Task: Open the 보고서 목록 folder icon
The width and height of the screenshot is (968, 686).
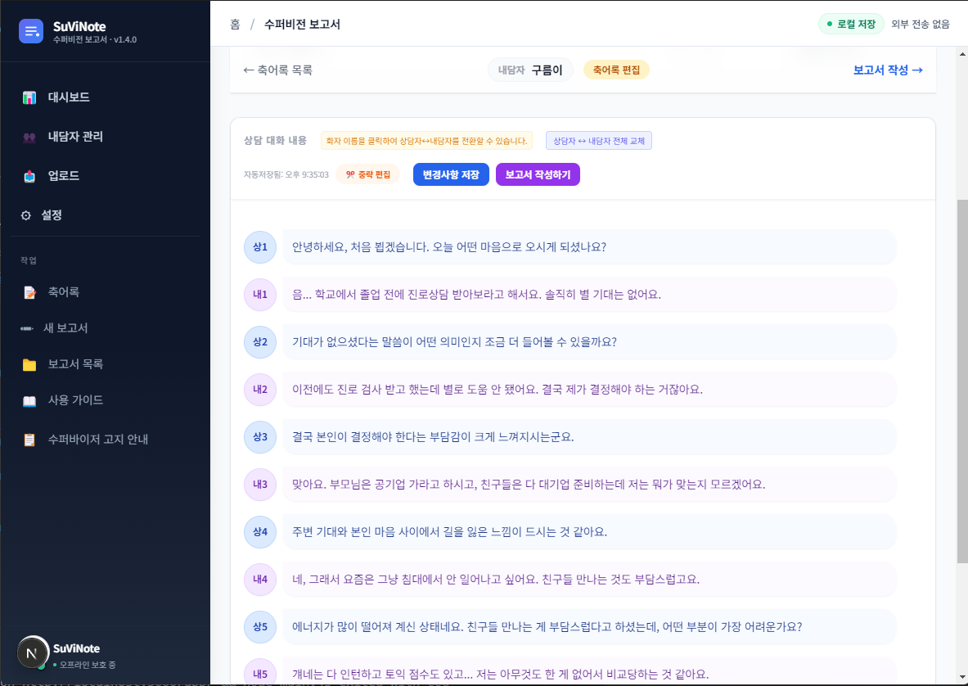Action: [31, 363]
